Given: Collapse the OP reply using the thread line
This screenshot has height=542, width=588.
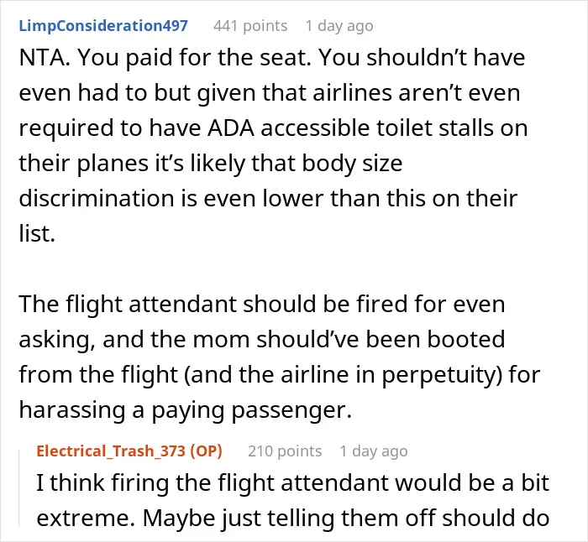Looking at the screenshot, I should click(x=19, y=488).
